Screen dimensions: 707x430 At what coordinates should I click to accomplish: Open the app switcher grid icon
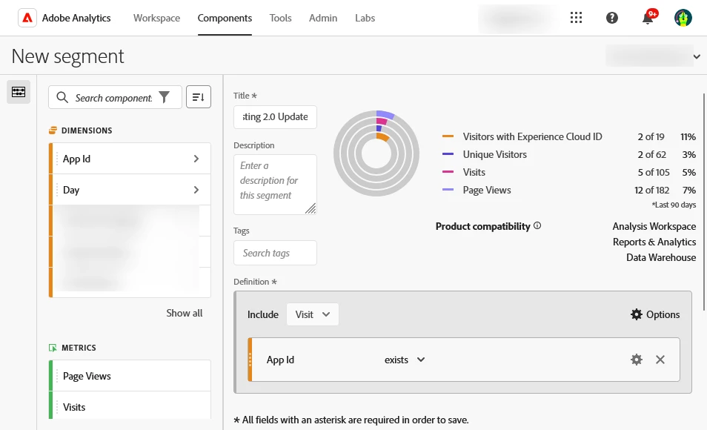tap(576, 18)
